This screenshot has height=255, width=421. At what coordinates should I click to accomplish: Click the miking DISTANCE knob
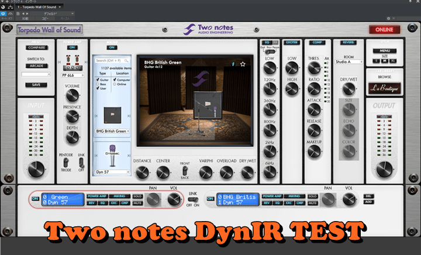(x=142, y=172)
